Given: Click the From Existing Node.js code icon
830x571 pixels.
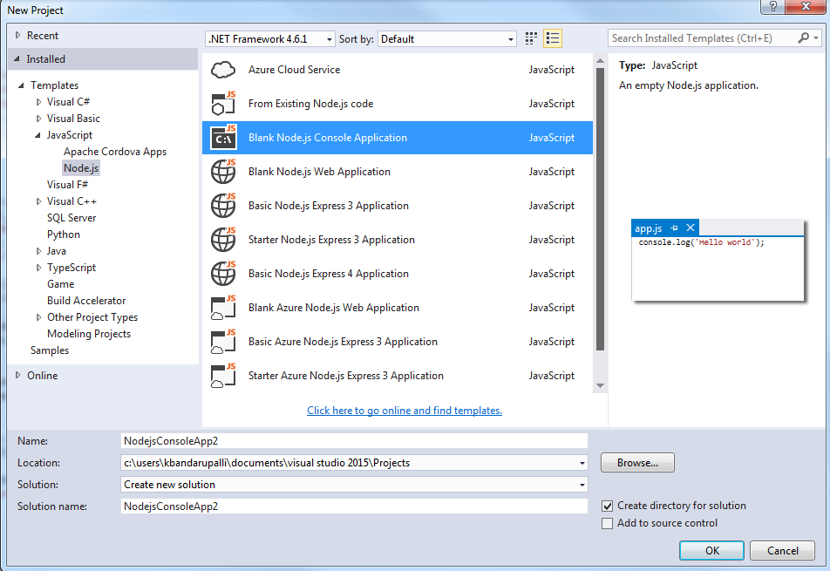Looking at the screenshot, I should (x=223, y=104).
